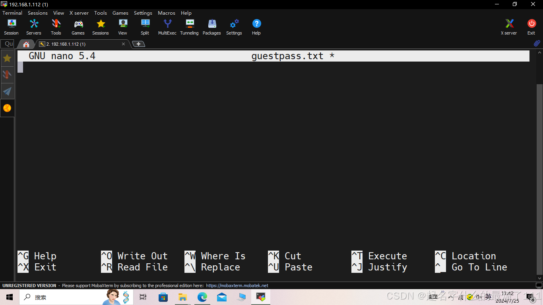Viewport: 543px width, 305px height.
Task: Click the ^T Execute shortcut
Action: (x=379, y=256)
